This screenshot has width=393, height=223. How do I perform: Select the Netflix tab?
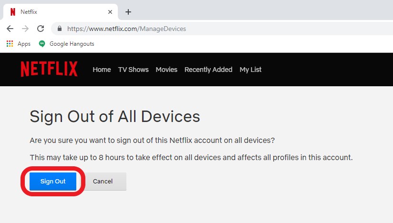pyautogui.click(x=60, y=12)
